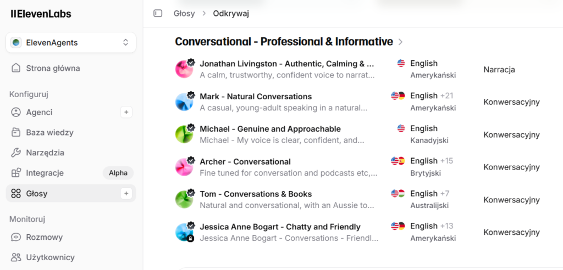Click the flag icons in Mark's row
The image size is (563, 270).
(x=398, y=95)
